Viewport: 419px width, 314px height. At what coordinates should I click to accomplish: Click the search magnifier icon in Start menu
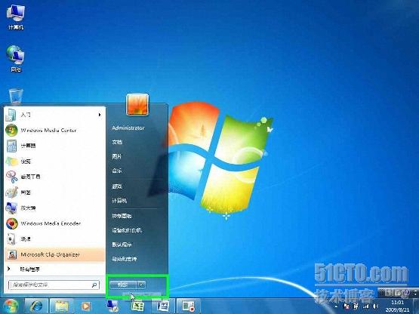point(94,285)
